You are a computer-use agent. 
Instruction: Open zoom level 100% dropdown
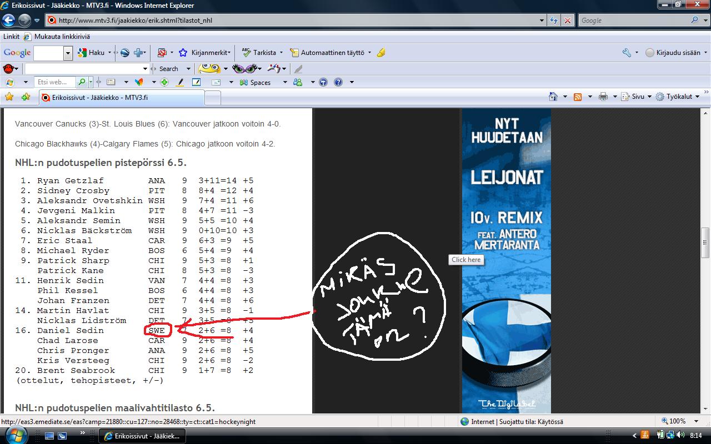[697, 421]
